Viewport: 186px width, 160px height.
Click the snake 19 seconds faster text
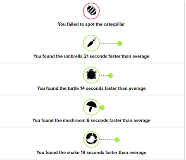point(91,153)
